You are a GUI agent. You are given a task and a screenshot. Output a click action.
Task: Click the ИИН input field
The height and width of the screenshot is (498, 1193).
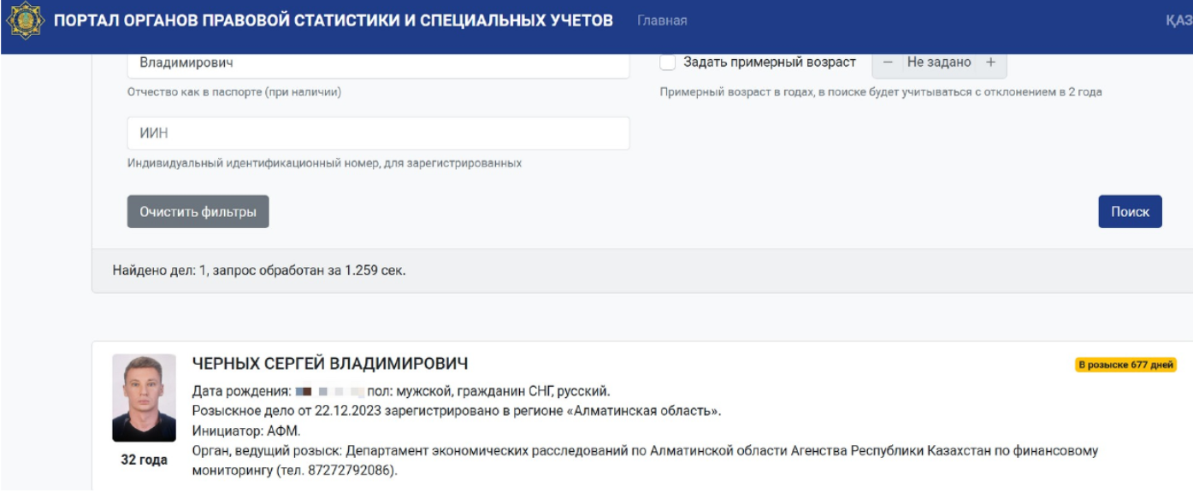[378, 133]
